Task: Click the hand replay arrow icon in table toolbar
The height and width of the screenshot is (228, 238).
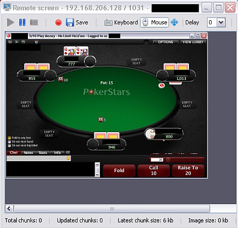Action: point(10,42)
